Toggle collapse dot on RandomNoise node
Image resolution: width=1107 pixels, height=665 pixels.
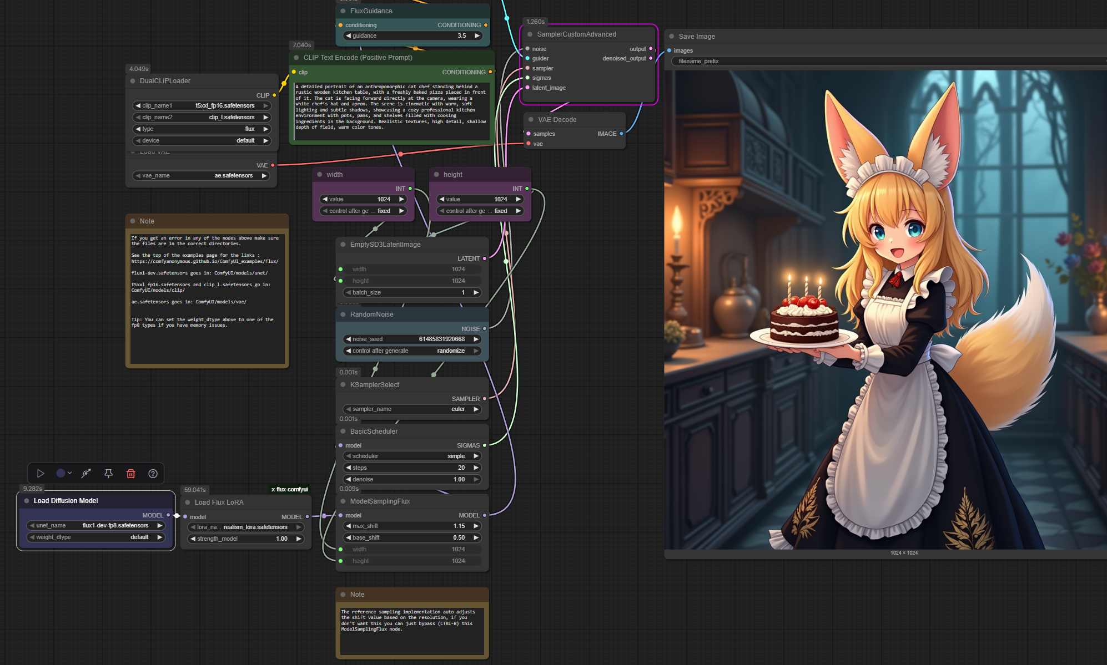(x=343, y=314)
